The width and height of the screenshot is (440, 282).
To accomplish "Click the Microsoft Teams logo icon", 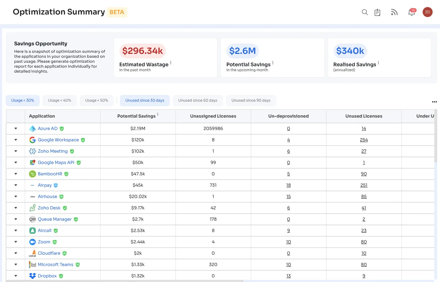I will click(33, 265).
